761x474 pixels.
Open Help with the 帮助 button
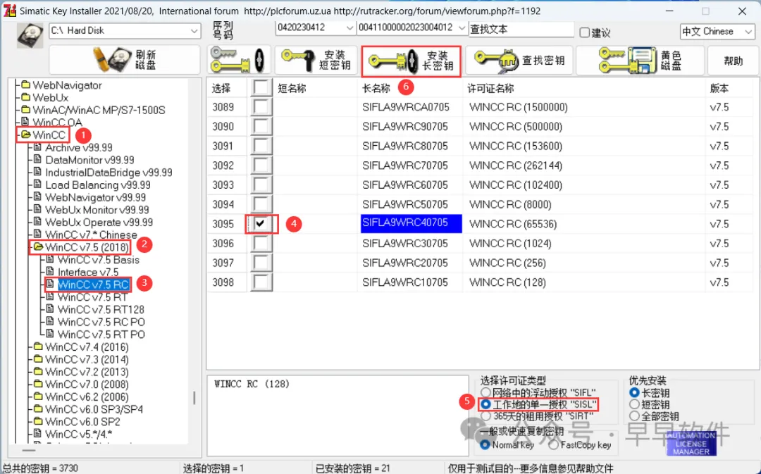tap(733, 60)
